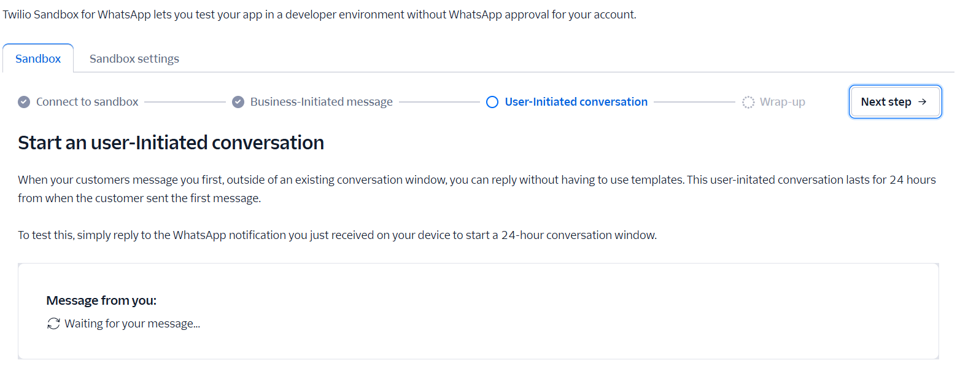Click the 'Waiting for your message...' status text
This screenshot has width=960, height=376.
(132, 324)
